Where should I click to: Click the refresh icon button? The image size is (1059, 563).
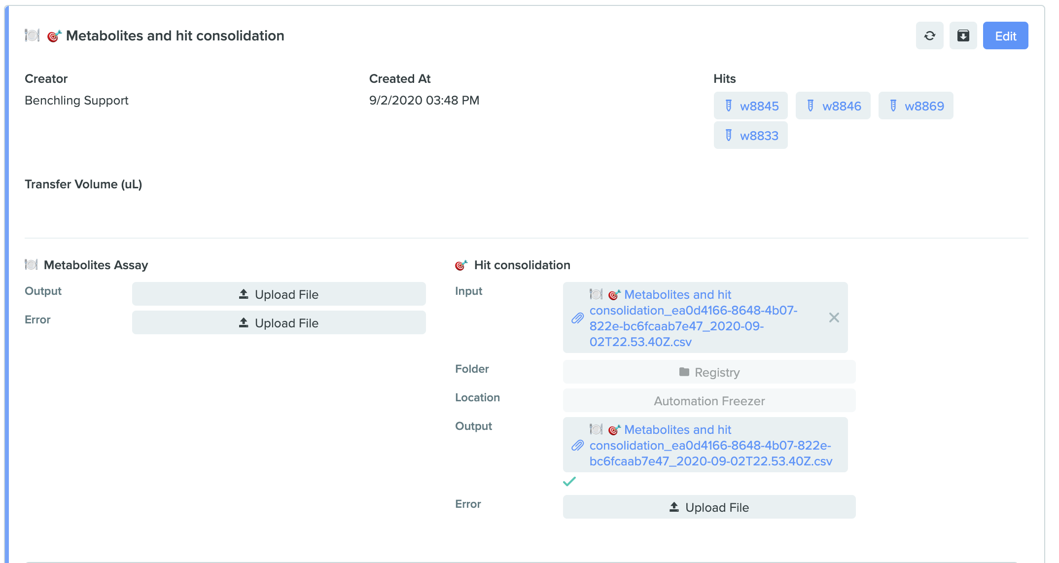pos(929,35)
